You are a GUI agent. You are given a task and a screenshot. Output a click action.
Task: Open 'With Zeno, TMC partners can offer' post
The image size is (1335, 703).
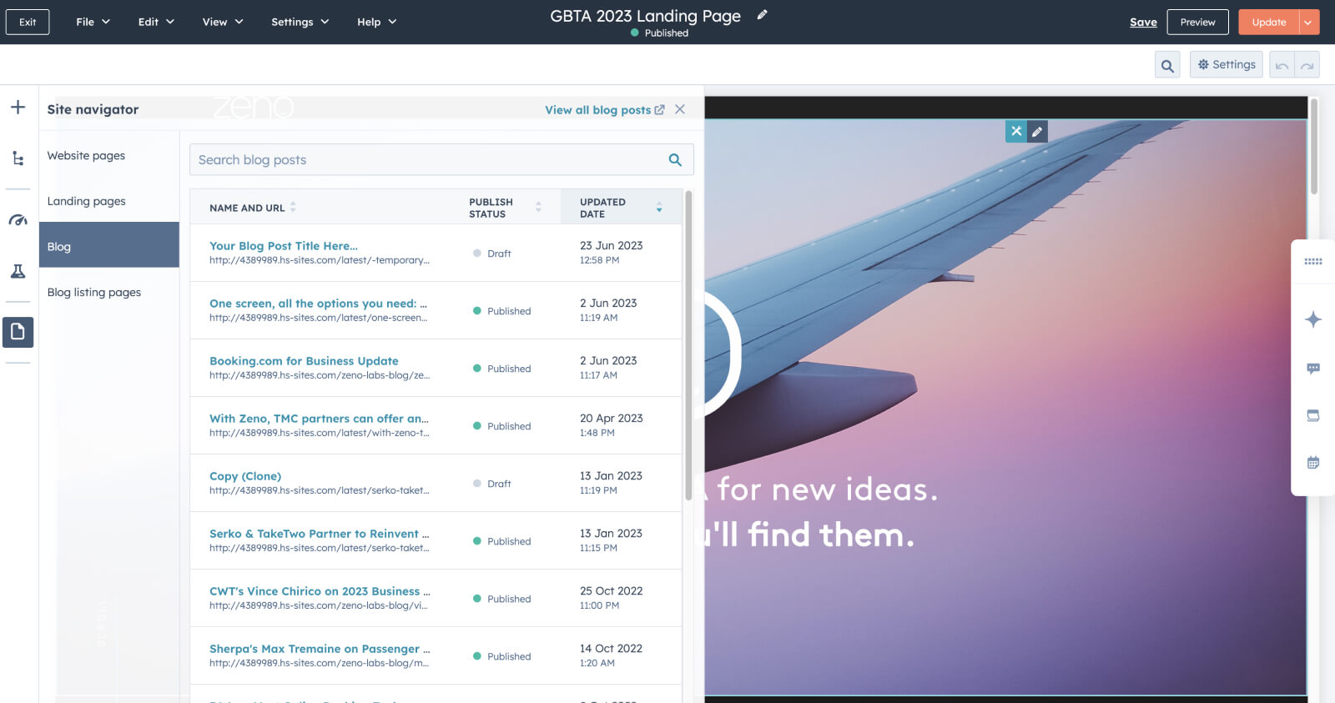point(319,419)
